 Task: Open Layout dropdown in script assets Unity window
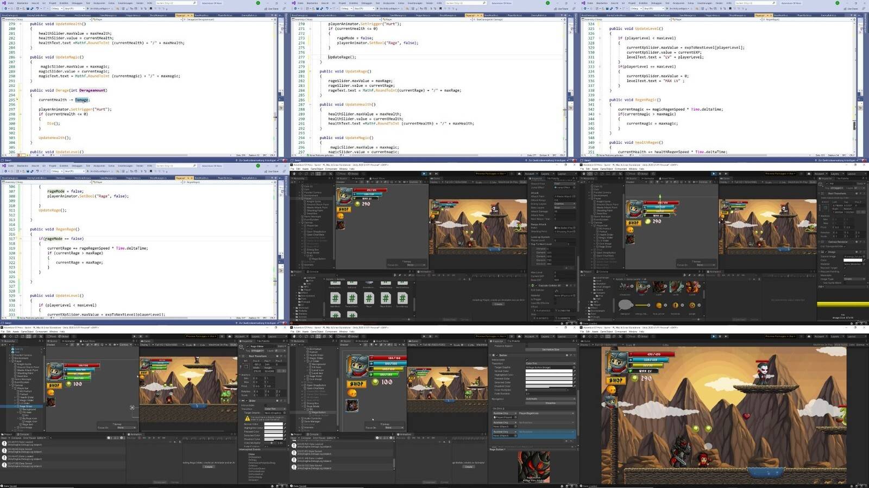[x=567, y=174]
